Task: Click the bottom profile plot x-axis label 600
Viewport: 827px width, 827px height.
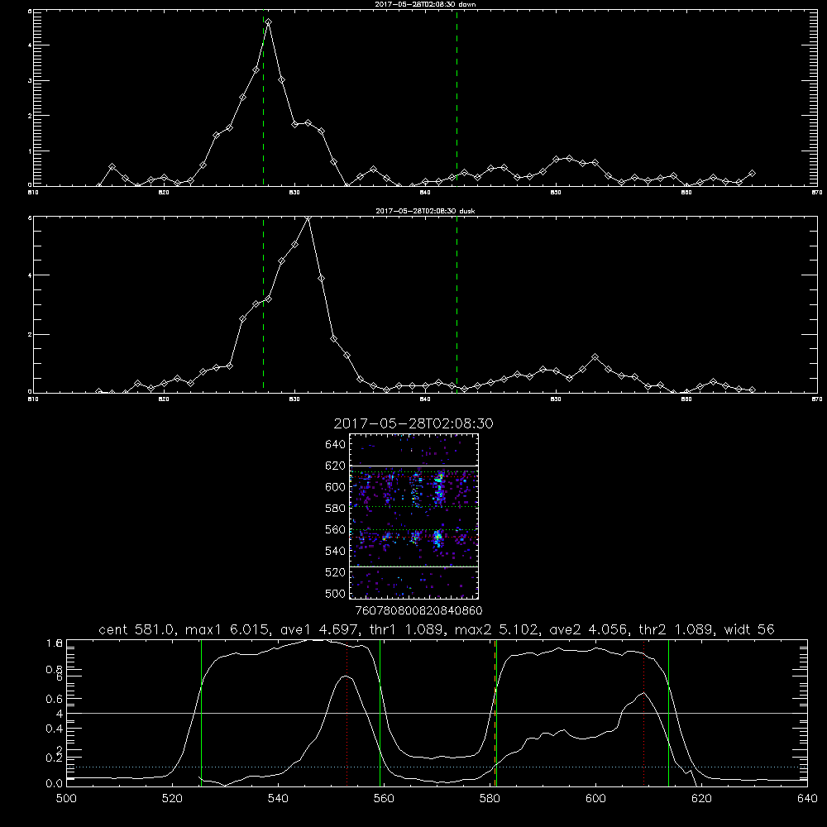Action: point(595,799)
